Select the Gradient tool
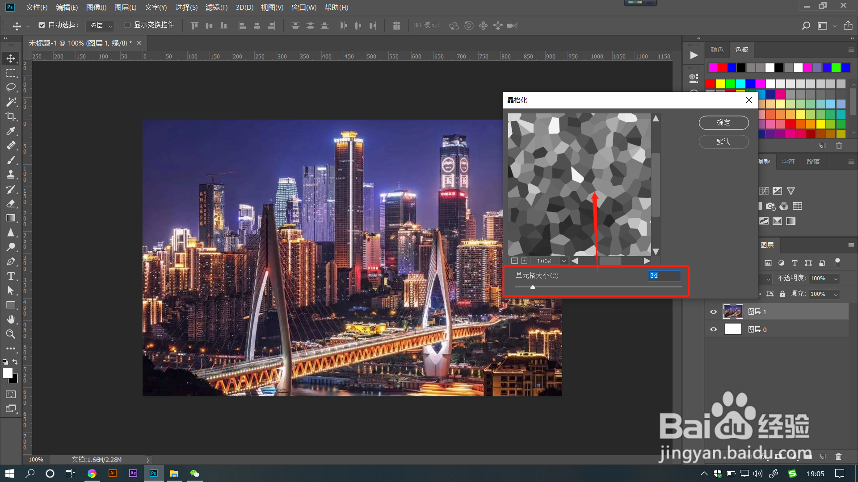 point(11,218)
